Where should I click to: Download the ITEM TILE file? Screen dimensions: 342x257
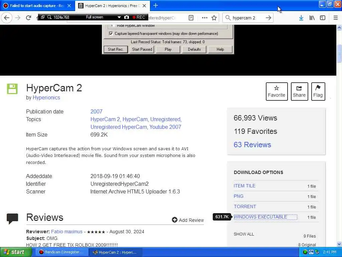point(244,186)
